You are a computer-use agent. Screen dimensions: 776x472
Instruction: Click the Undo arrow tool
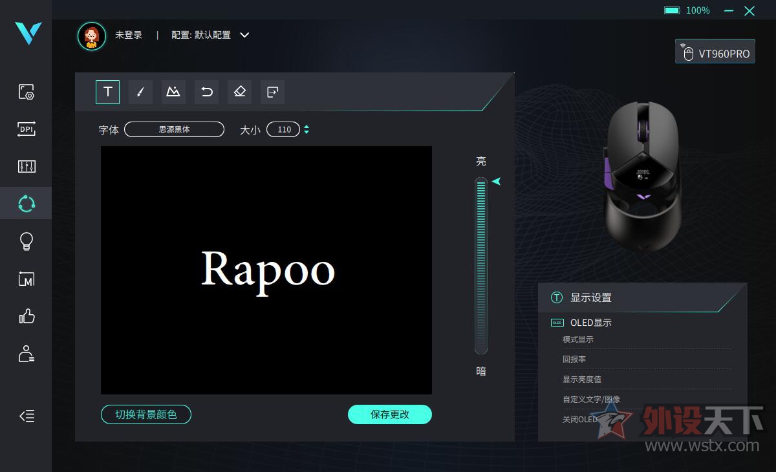pyautogui.click(x=206, y=92)
